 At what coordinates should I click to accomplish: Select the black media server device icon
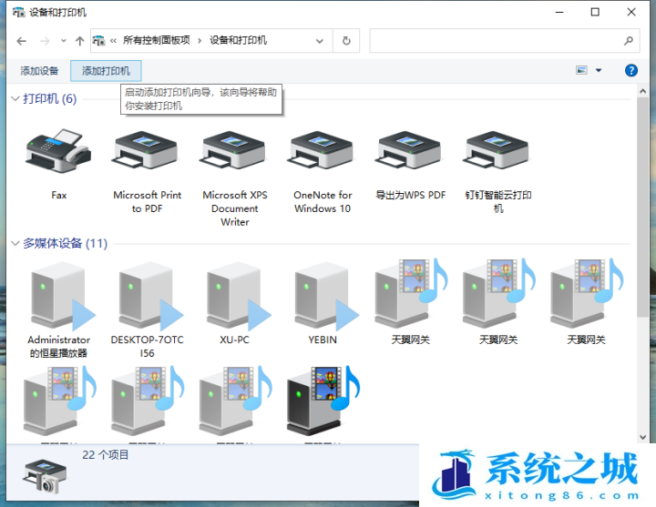323,401
